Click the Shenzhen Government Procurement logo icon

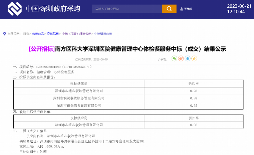15,9
